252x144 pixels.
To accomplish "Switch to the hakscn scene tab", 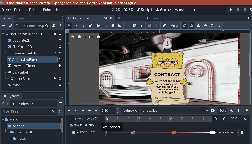I will 153,18.
